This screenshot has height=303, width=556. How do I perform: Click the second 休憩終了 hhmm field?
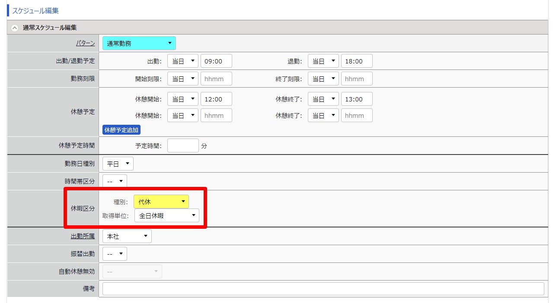357,115
